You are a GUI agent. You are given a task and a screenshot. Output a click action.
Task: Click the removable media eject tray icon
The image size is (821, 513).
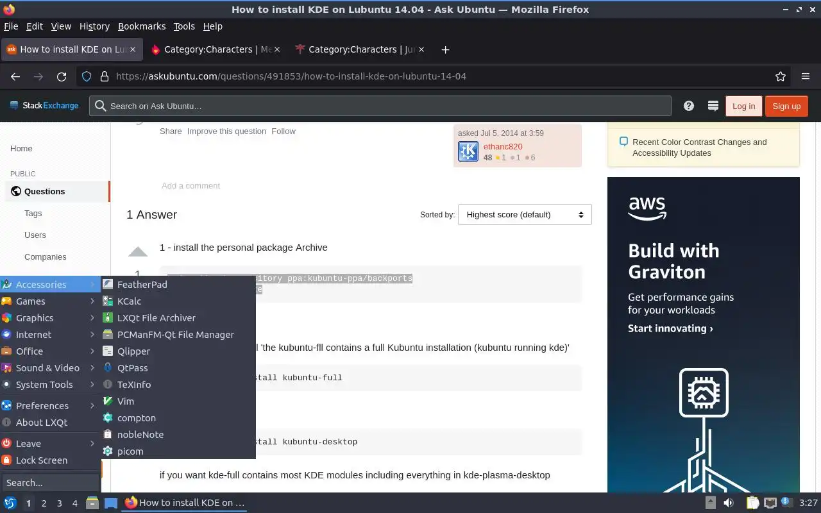710,503
